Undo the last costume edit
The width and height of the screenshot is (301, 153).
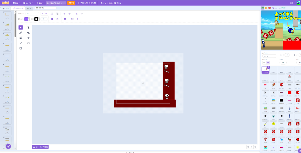pos(42,13)
